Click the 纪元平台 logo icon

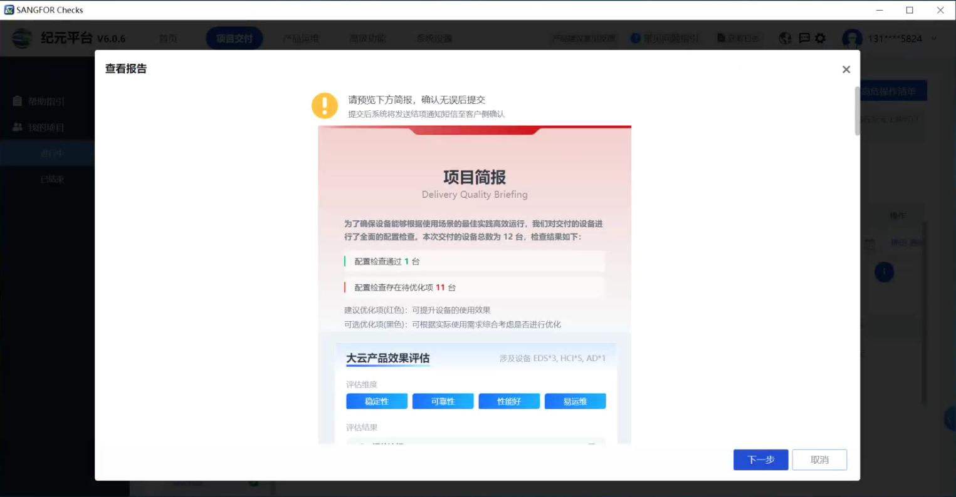click(x=22, y=39)
